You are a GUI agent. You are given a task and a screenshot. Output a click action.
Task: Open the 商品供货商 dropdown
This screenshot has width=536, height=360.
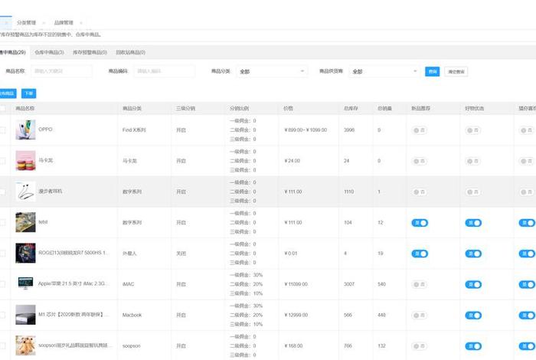[384, 71]
